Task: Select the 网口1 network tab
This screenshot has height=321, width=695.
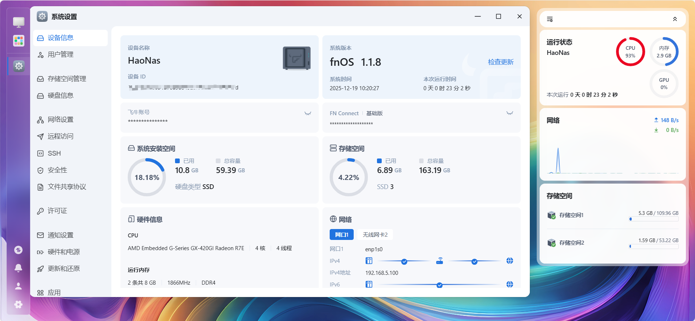Action: 341,234
